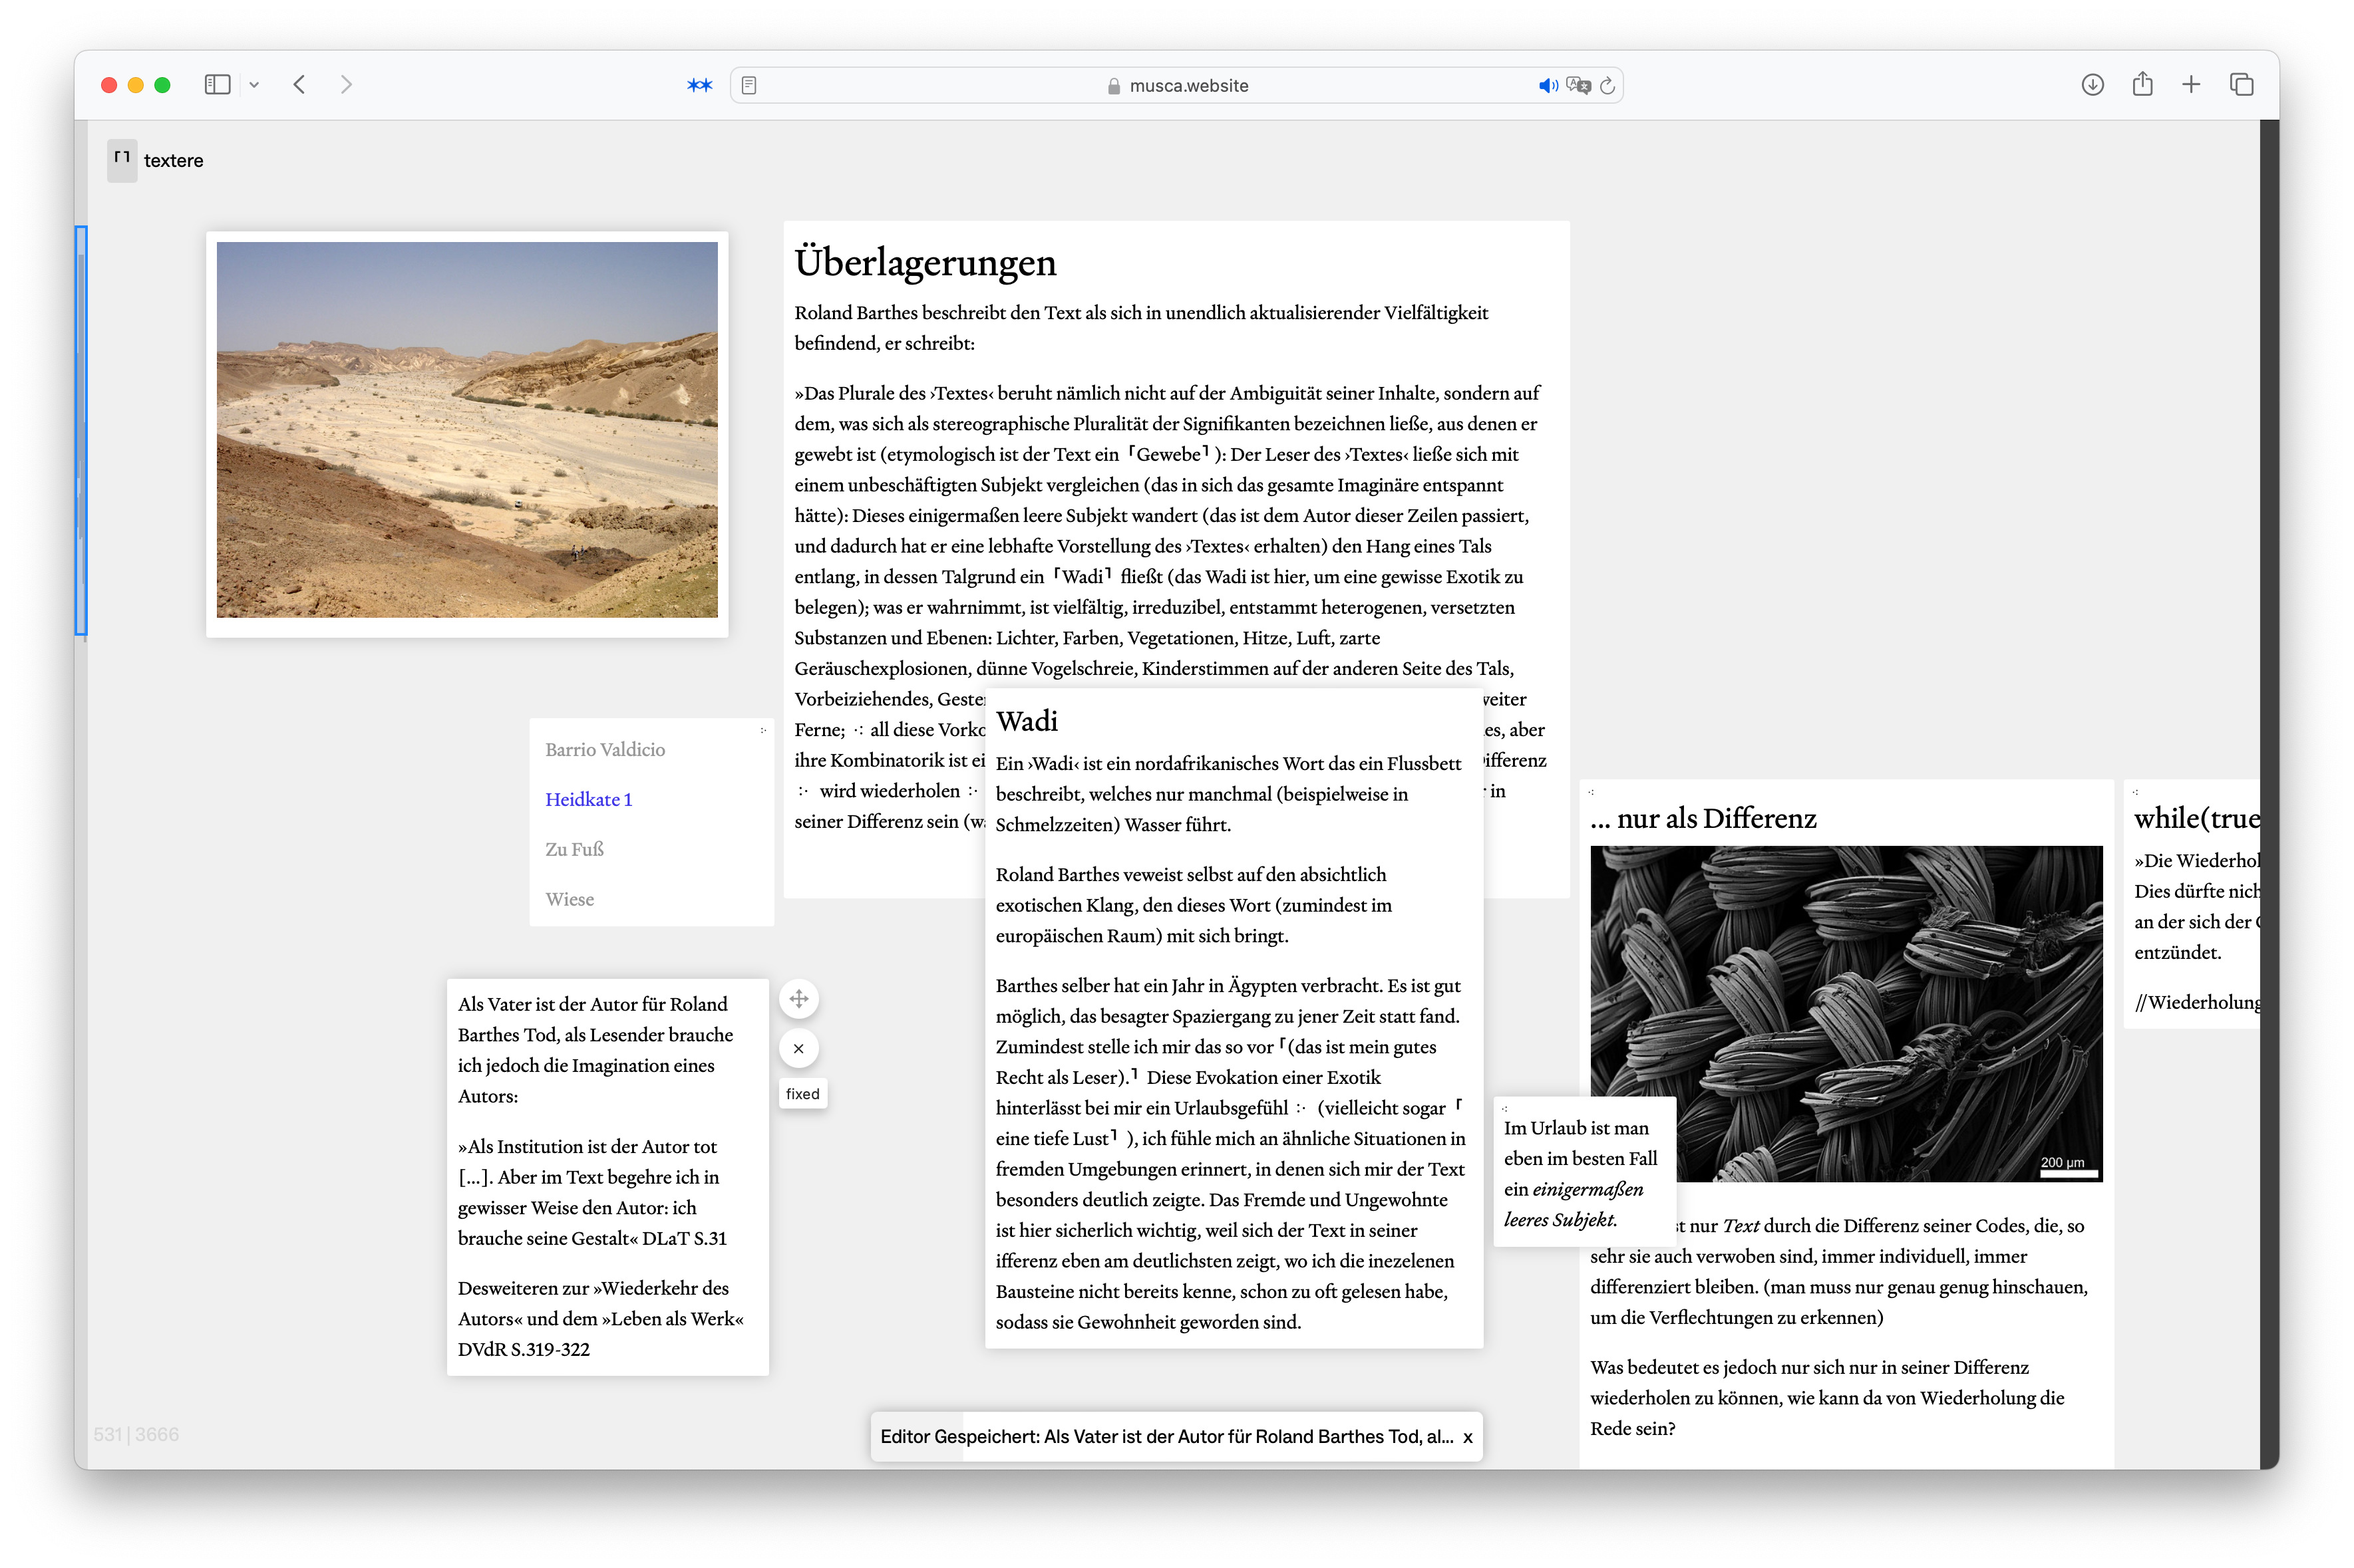
Task: Click the translate page icon
Action: pos(1578,86)
